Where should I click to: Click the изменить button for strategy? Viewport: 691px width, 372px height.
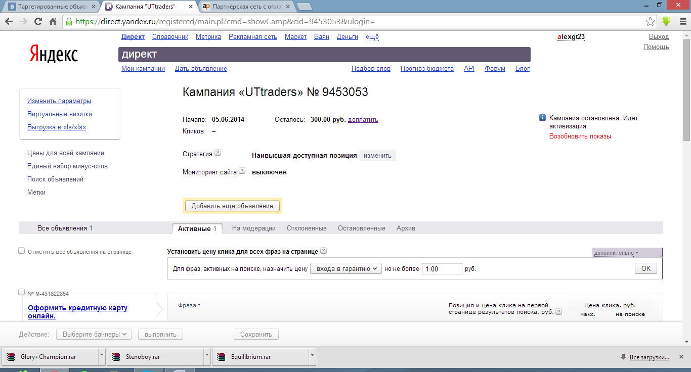pyautogui.click(x=377, y=156)
